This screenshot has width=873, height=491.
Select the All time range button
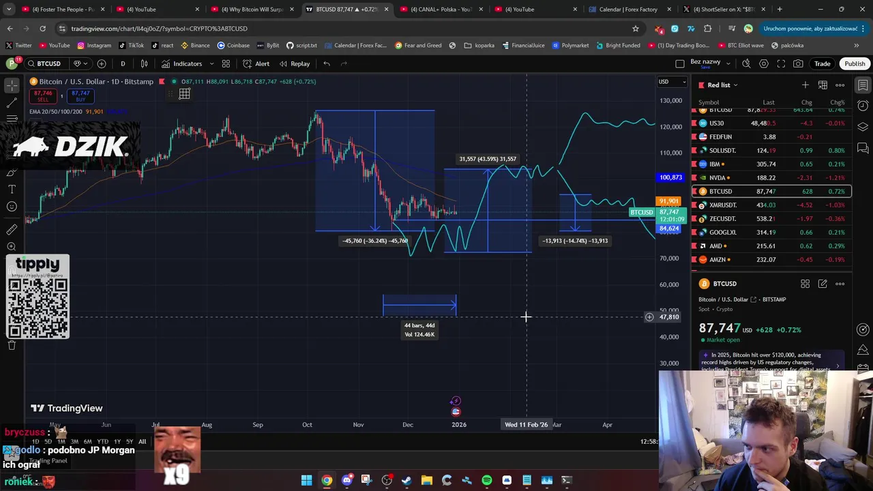click(x=142, y=442)
